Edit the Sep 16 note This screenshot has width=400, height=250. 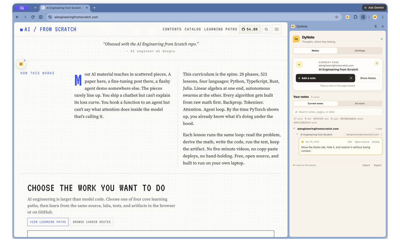point(350,142)
